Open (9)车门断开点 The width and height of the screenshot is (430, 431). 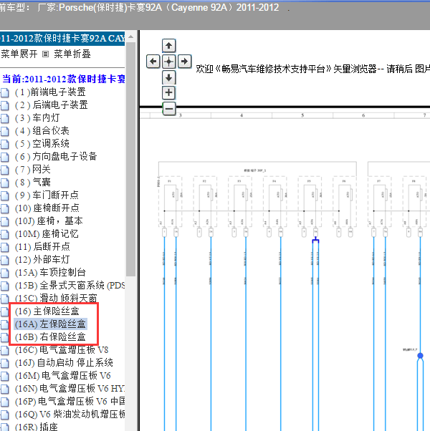(47, 195)
